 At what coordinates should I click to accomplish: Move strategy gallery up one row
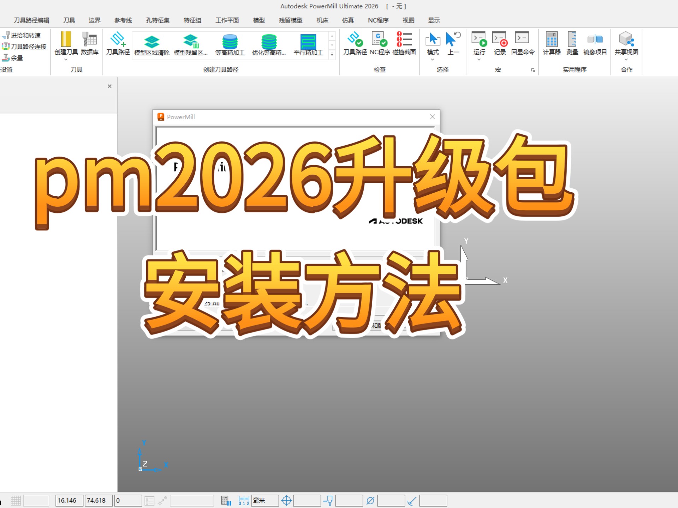pos(332,36)
